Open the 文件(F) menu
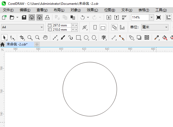Viewport: 173px width, 127px height. (8, 10)
